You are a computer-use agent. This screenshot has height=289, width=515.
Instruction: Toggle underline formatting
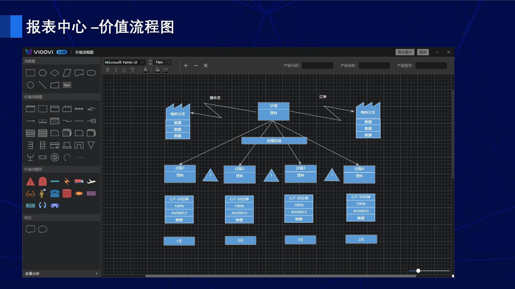click(x=124, y=70)
